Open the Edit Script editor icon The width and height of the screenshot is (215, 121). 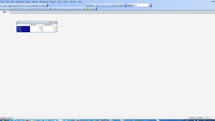pyautogui.click(x=16, y=5)
